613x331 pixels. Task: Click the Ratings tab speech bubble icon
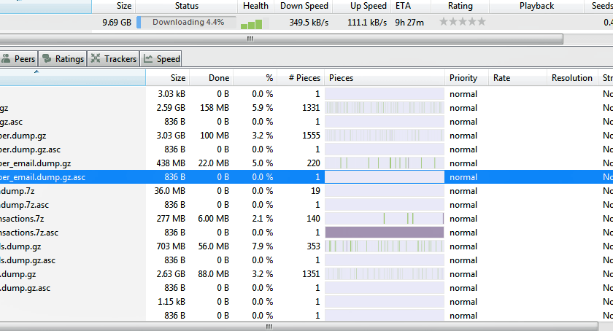click(x=47, y=59)
